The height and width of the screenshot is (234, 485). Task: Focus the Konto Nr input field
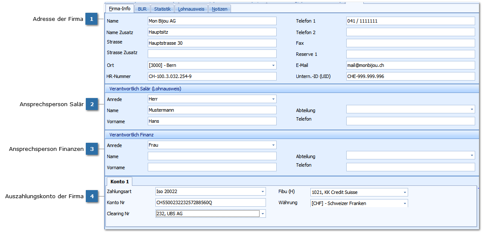pyautogui.click(x=210, y=202)
